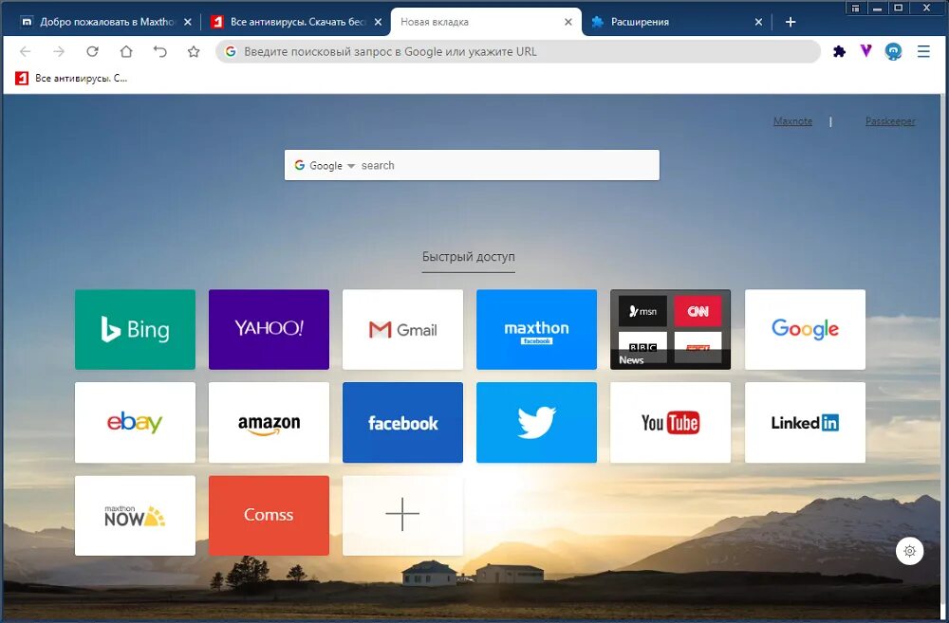Click the window tab list icon

click(x=855, y=8)
